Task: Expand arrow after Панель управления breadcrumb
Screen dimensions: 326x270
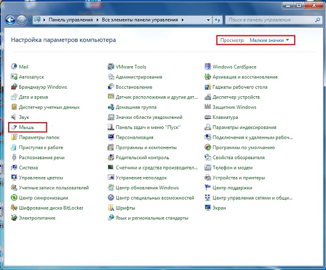Action: coord(98,20)
